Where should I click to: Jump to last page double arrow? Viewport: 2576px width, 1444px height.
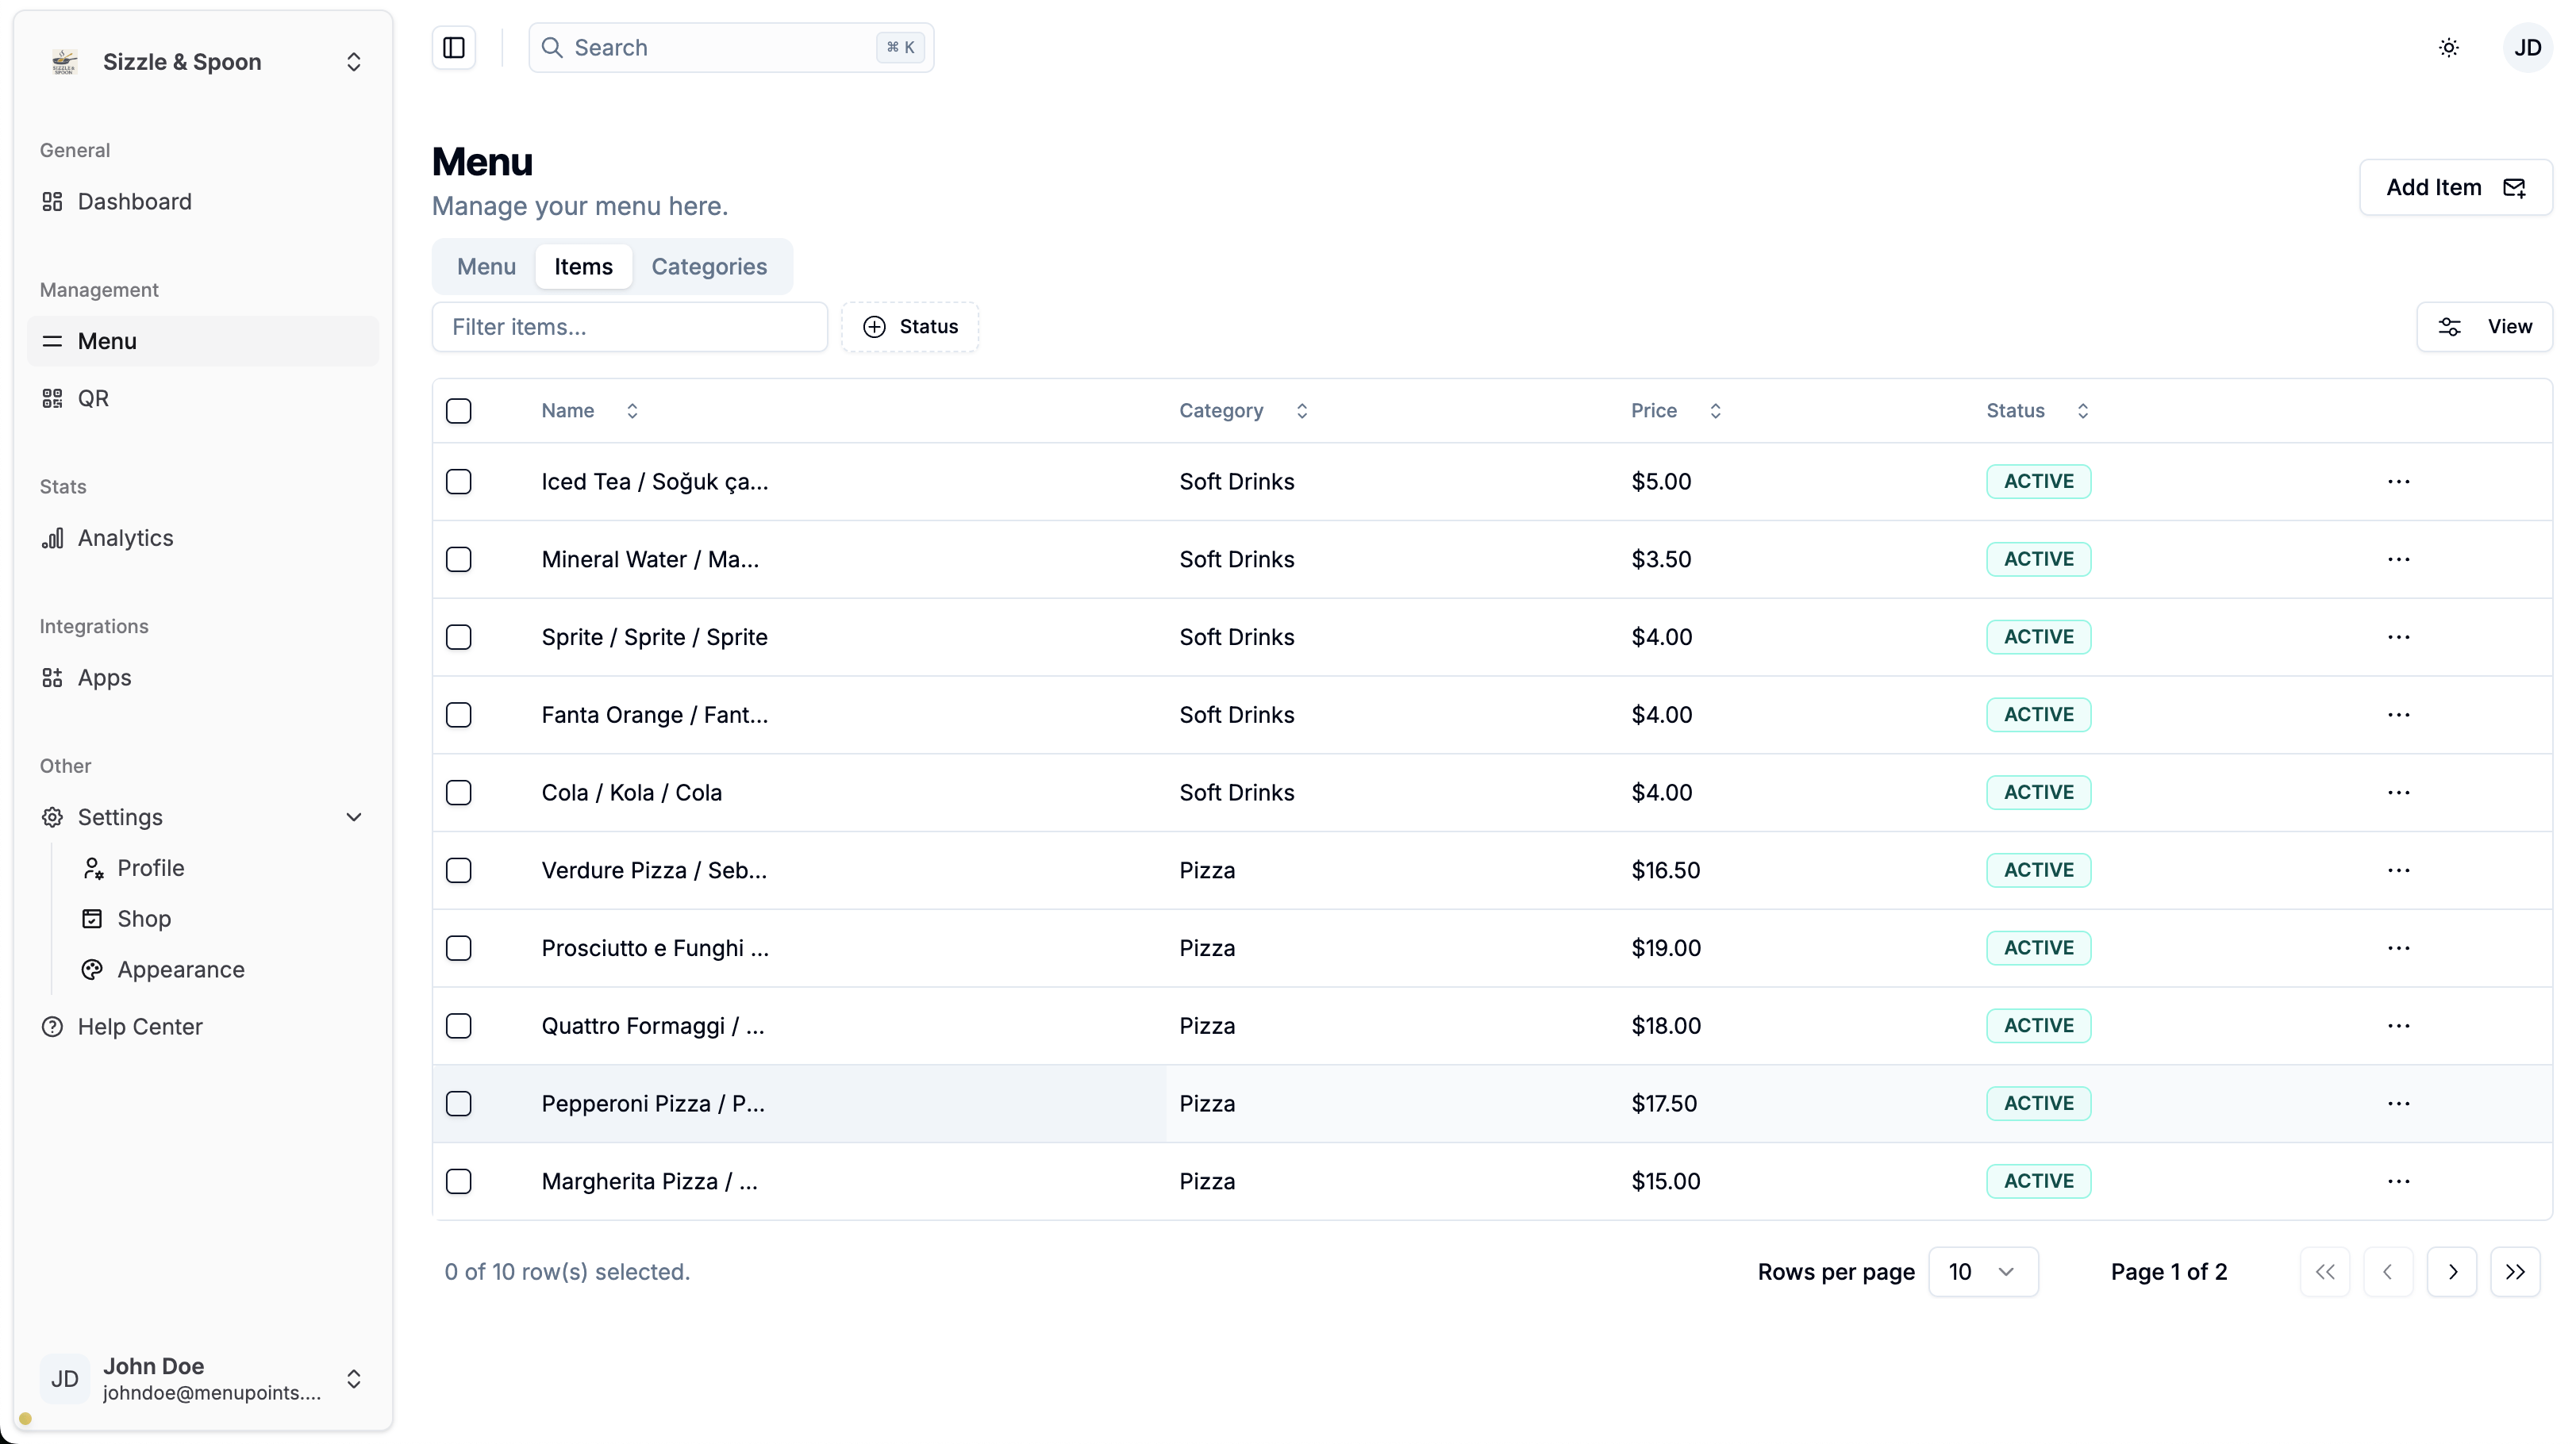coord(2515,1272)
